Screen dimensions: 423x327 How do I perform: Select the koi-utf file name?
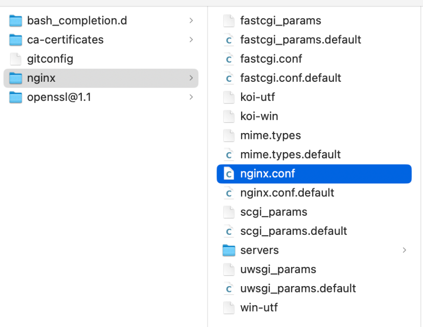tap(257, 97)
